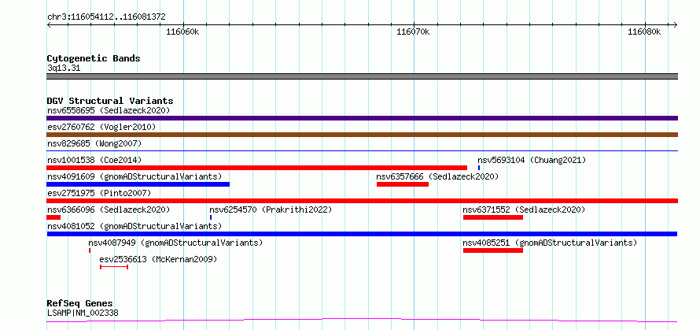This screenshot has height=330, width=700.
Task: Click the small blue nsv5693104 marker
Action: click(479, 168)
